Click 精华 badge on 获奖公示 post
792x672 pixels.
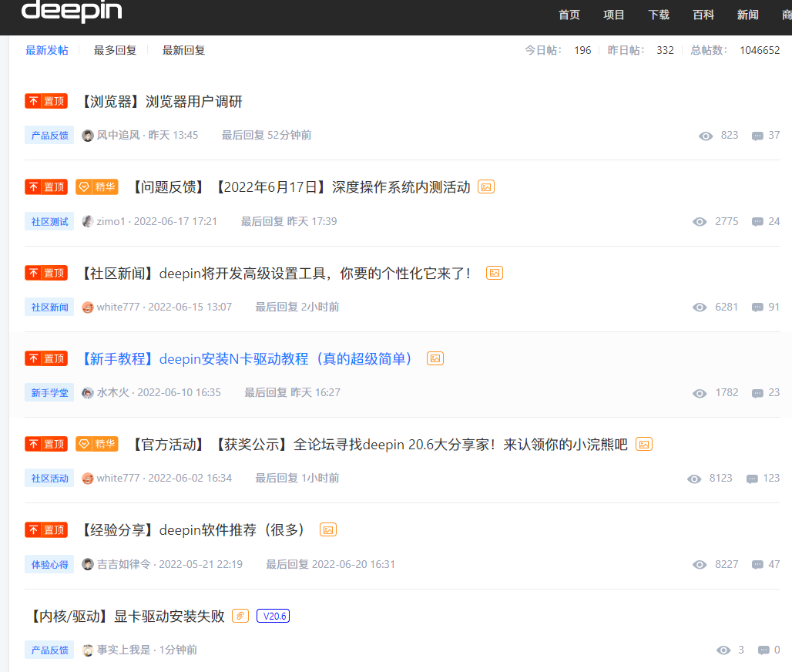coord(97,444)
